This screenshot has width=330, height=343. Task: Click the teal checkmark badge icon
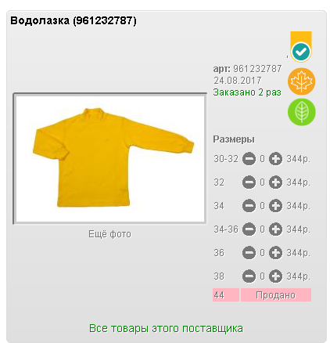tap(301, 52)
